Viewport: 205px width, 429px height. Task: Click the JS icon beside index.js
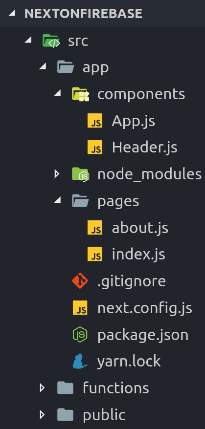tap(95, 254)
